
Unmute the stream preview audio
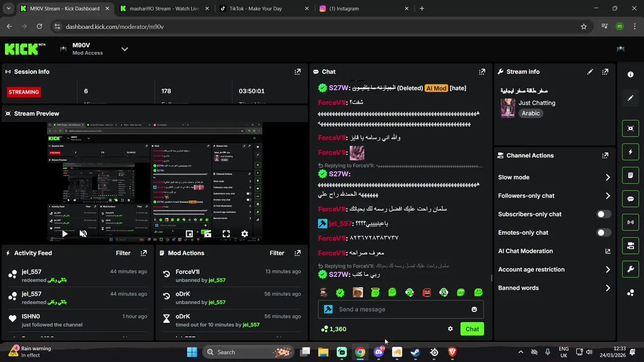pos(84,234)
